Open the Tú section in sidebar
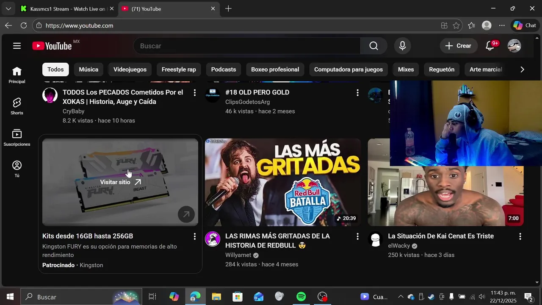Viewport: 542px width, 305px height. point(17,169)
